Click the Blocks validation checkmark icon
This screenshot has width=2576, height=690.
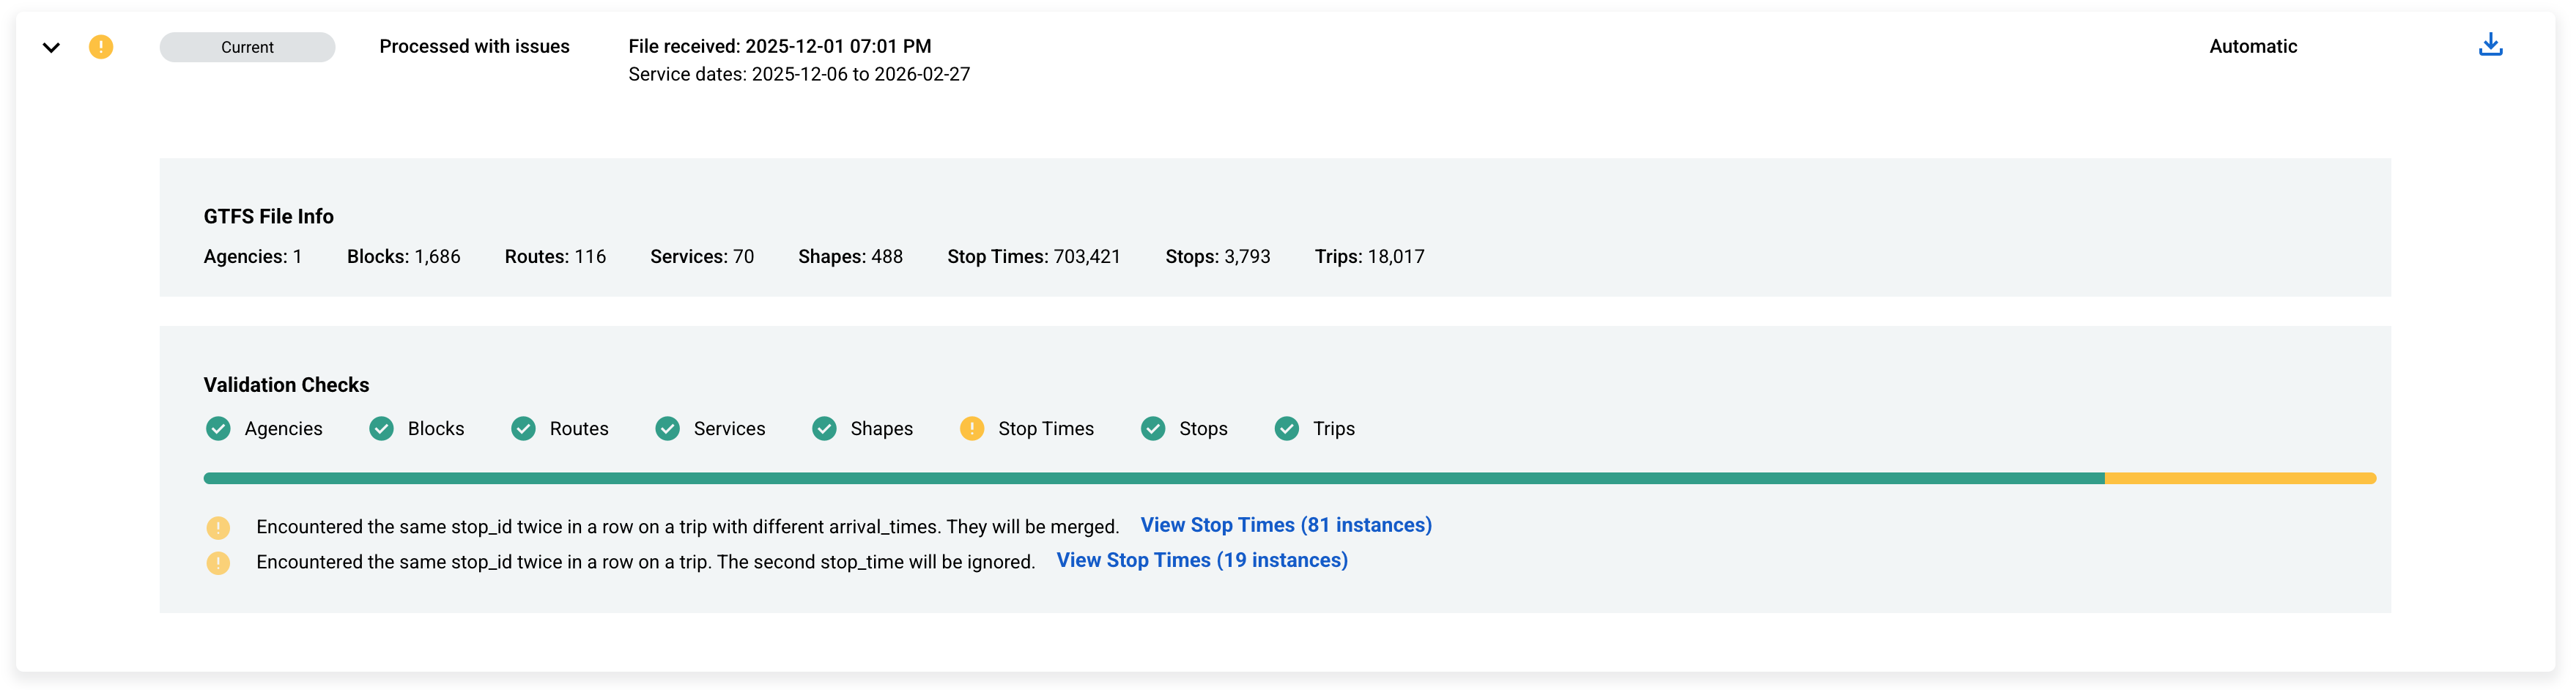380,428
